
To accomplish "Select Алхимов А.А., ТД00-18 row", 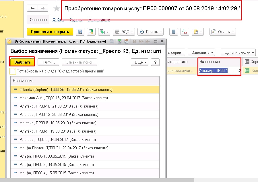I will (x=85, y=98).
